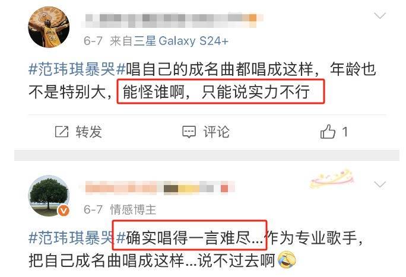Open #范玮琪暴哭# hashtag in first post

[77, 69]
